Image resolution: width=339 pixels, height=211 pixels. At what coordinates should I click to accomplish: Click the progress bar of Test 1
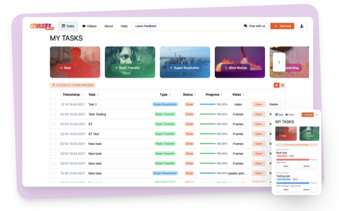[208, 104]
